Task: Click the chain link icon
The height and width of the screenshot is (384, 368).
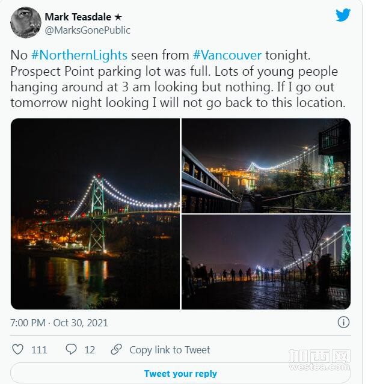Action: pos(117,349)
